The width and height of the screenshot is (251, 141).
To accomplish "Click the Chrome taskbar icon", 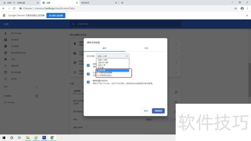I will 52,138.
